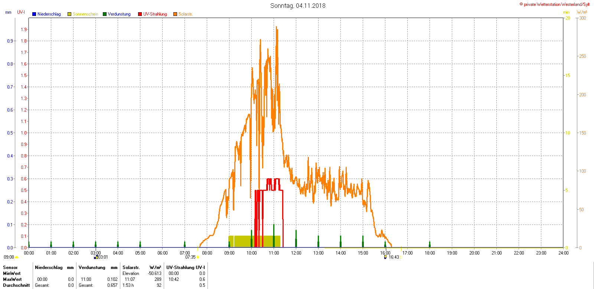Click the '300' W/m² axis value
The width and height of the screenshot is (594, 289).
583,18
